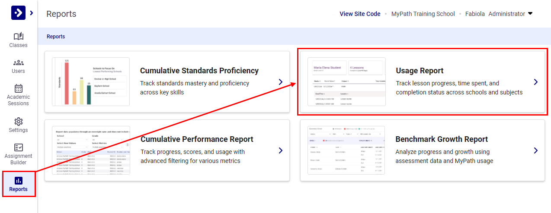Open Cumulative Standards Proficiency thumbnail
The width and height of the screenshot is (551, 213).
pos(91,81)
